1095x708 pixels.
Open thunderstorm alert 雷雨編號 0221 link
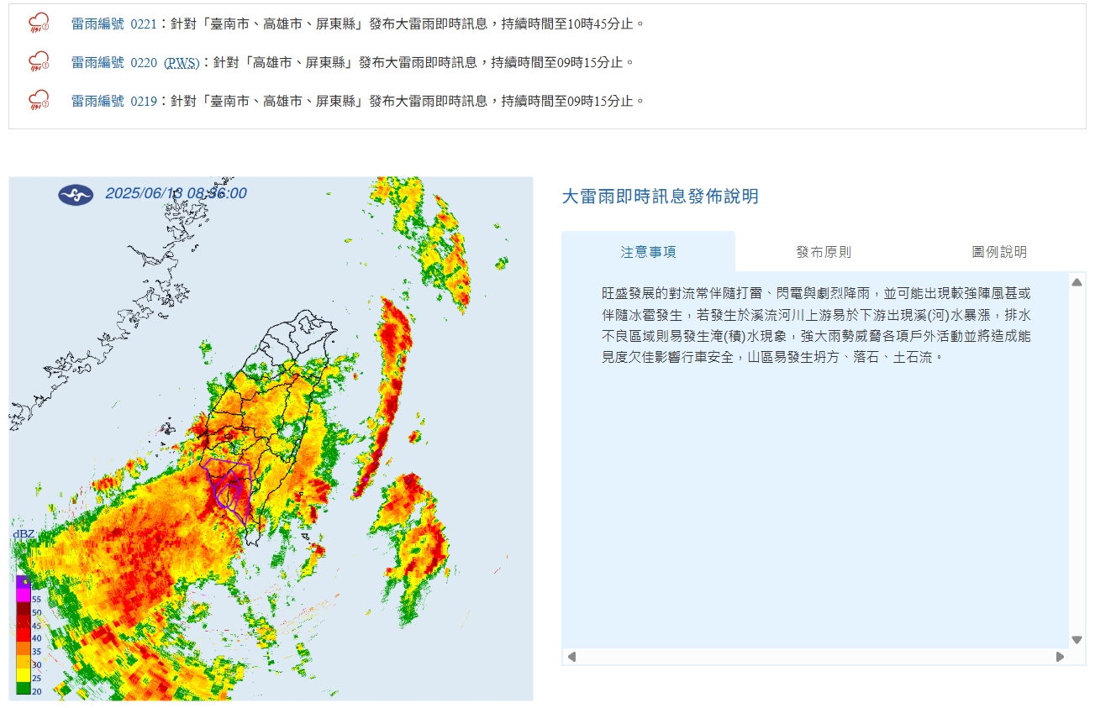click(113, 24)
